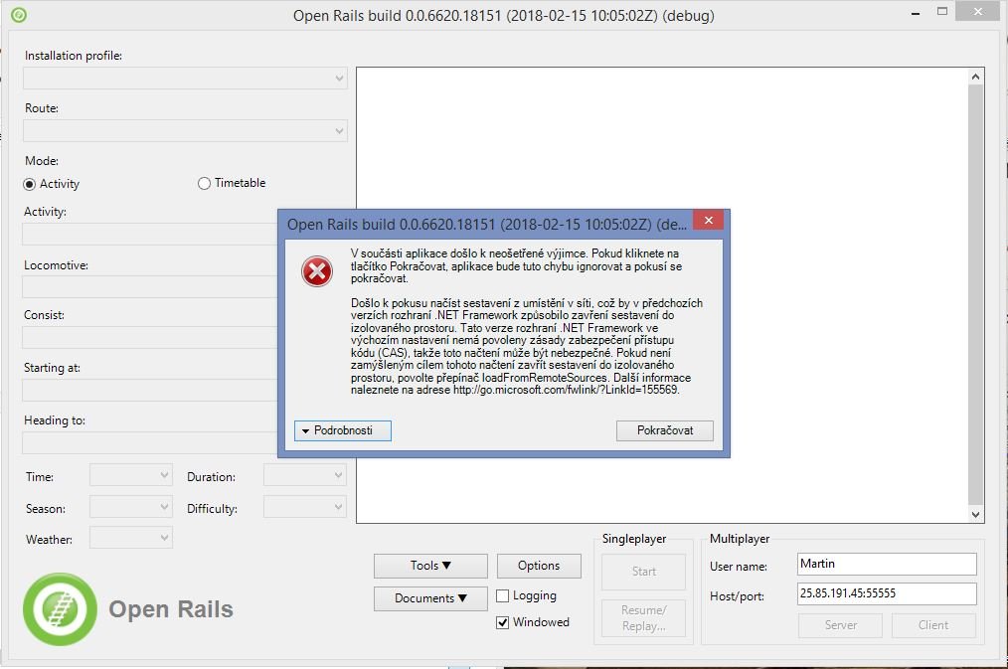
Task: Open the Installation profile dropdown
Action: pos(185,79)
